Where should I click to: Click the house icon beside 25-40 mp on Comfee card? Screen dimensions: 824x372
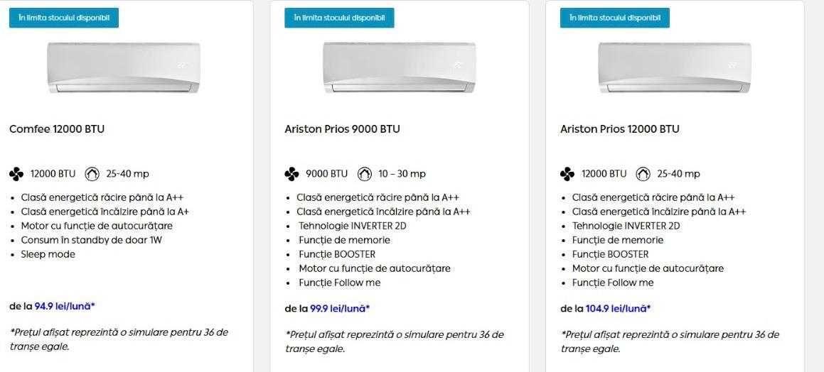coord(92,174)
